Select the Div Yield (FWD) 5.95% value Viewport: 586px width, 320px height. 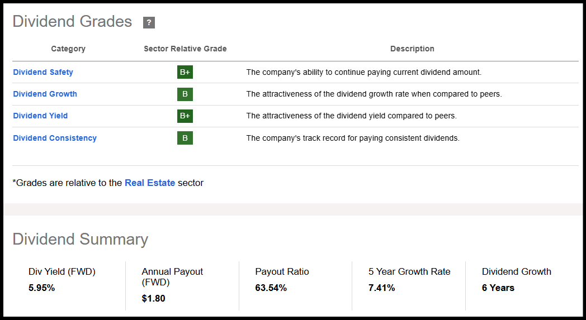(42, 288)
